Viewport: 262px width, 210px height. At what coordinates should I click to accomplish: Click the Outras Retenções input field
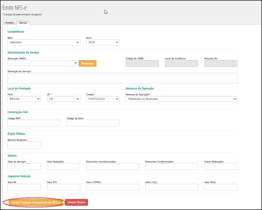221,167
